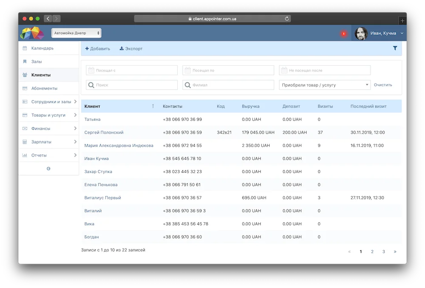The image size is (425, 288).
Task: Click the Посещал по date field
Action: 228,70
